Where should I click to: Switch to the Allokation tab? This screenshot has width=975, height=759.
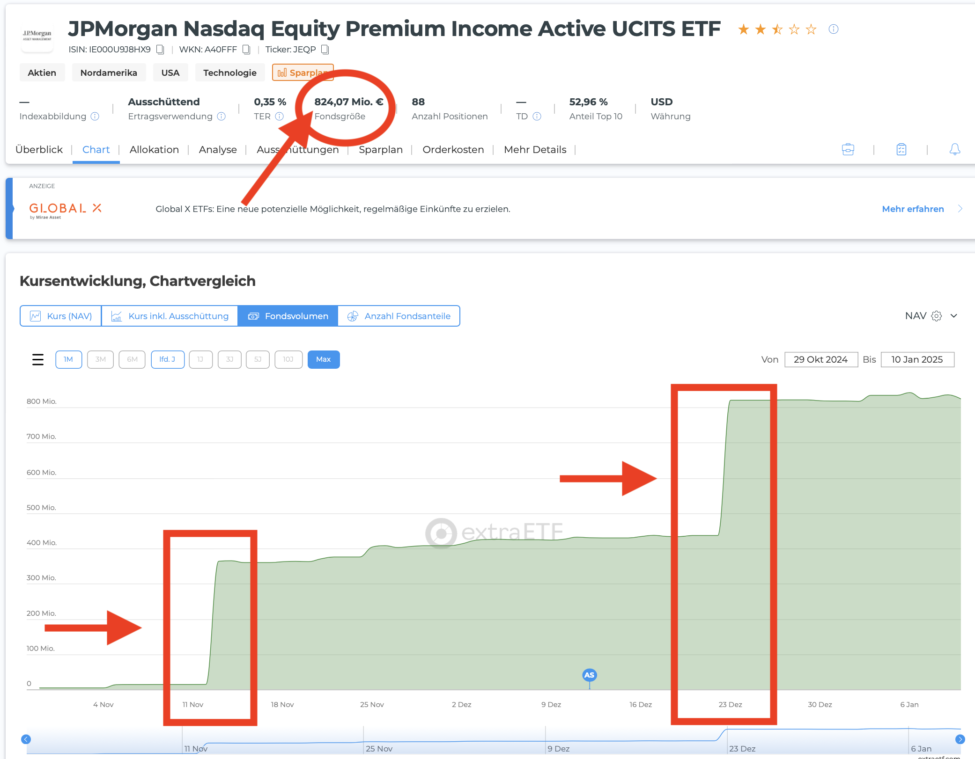154,150
